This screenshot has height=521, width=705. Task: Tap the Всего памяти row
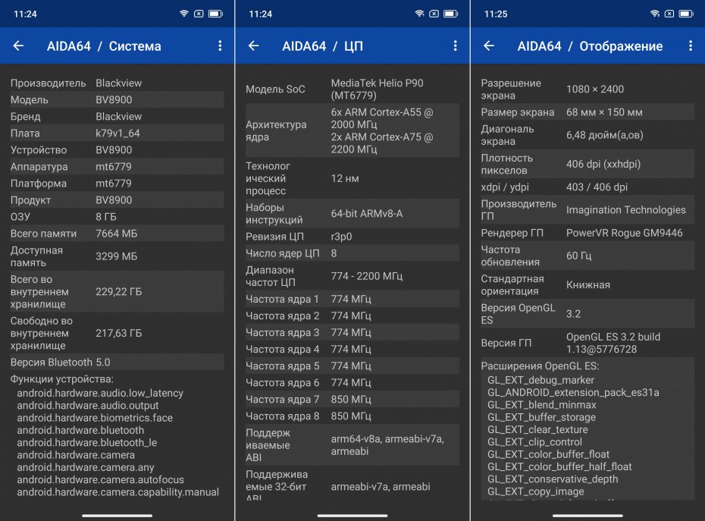coord(117,233)
